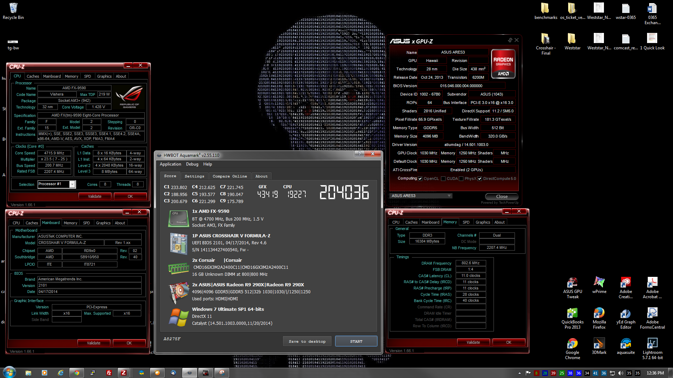
Task: Toggle the OpenCL checkbox in GPU-Z
Action: [x=420, y=178]
